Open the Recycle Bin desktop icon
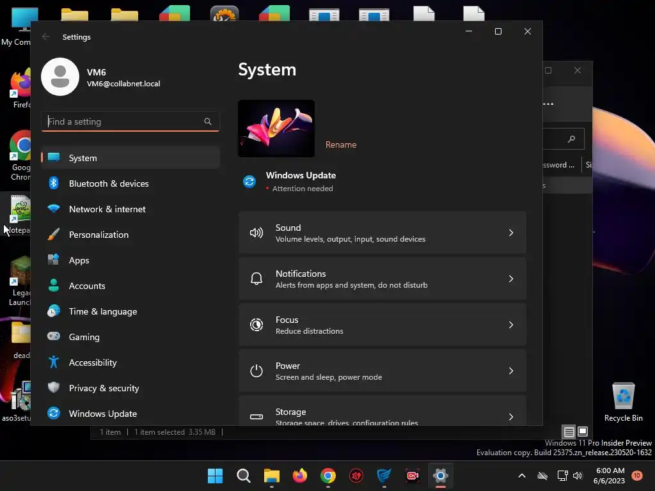Viewport: 655px width, 491px height. coord(623,403)
